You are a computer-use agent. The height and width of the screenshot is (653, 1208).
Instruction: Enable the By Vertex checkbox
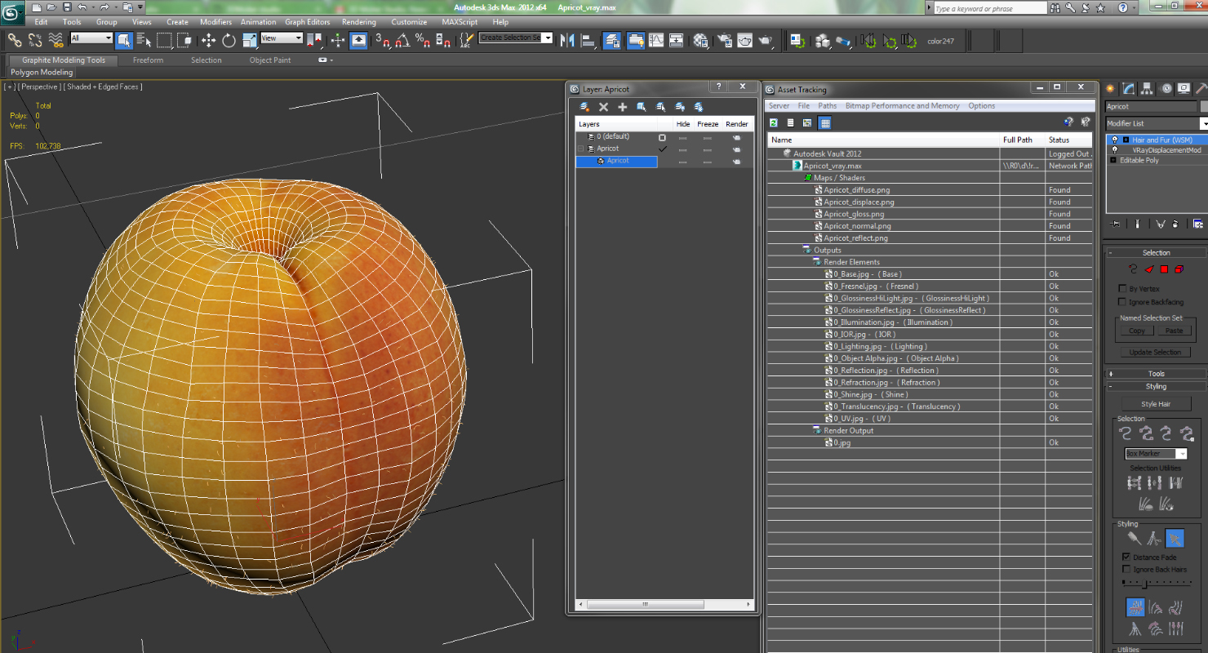[1123, 289]
